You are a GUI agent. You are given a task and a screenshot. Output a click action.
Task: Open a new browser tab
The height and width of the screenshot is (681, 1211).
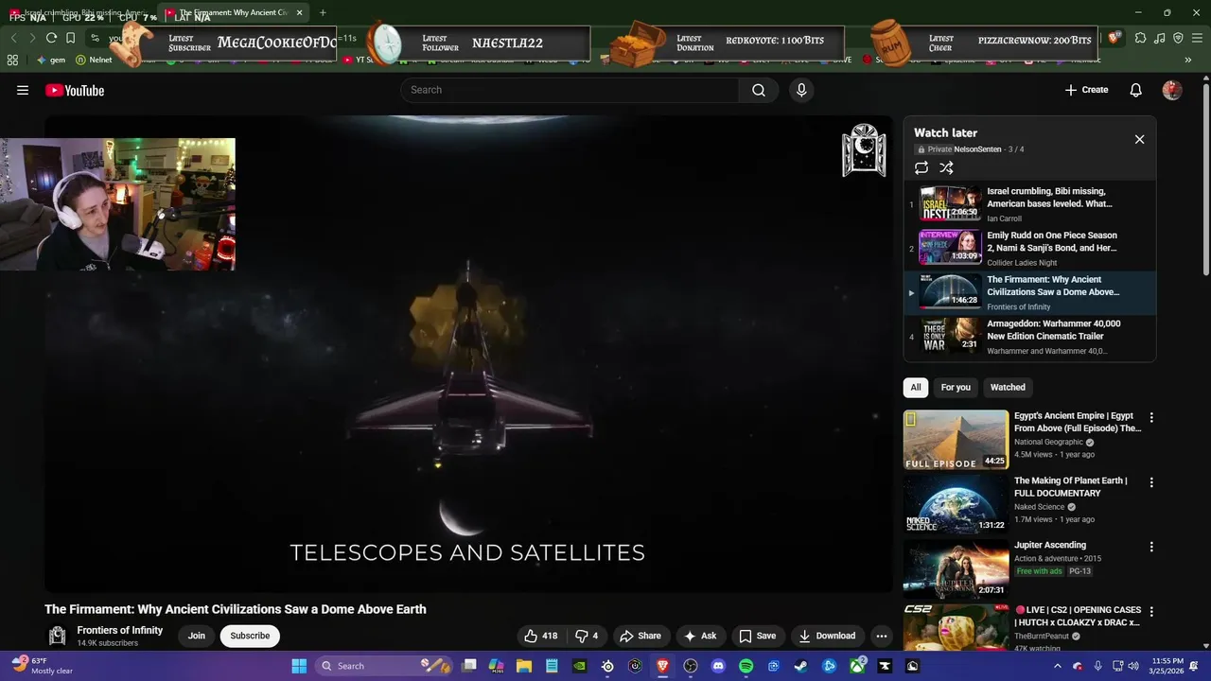point(323,12)
